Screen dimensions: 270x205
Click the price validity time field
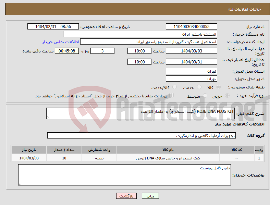pos(139,62)
